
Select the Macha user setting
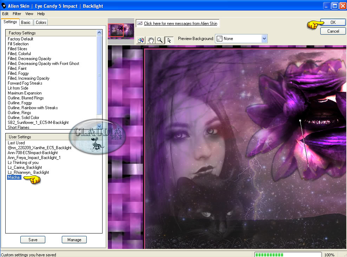coord(14,177)
